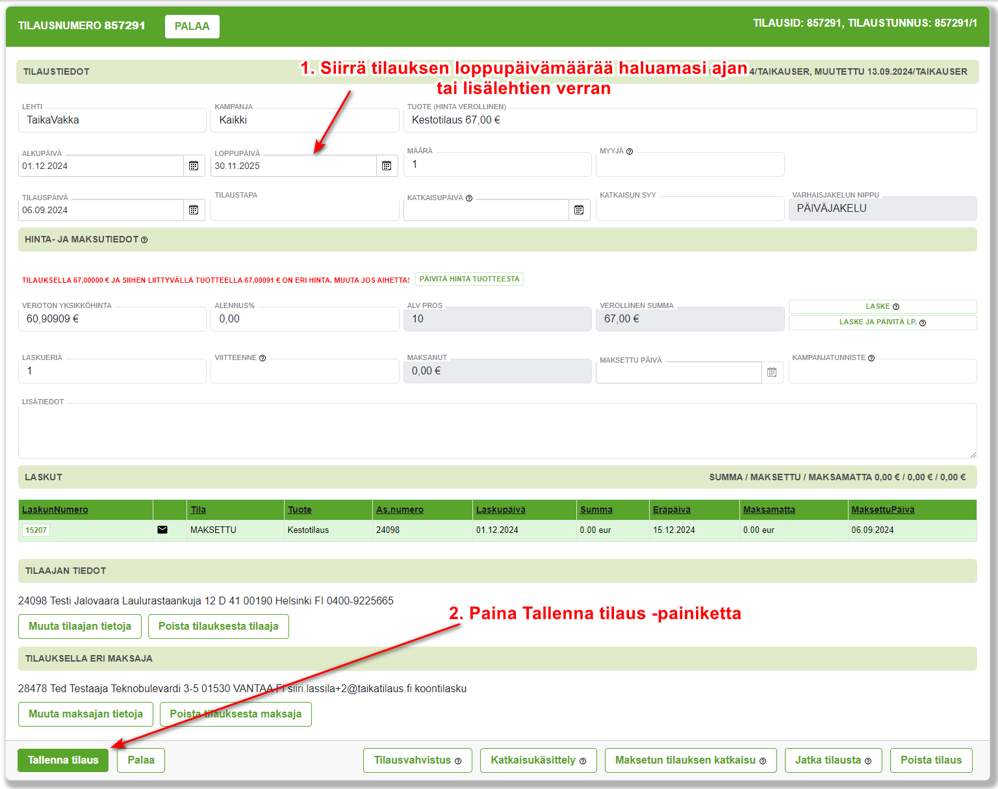Click the Alkupäivä date field
Viewport: 998px width, 789px height.
point(101,166)
